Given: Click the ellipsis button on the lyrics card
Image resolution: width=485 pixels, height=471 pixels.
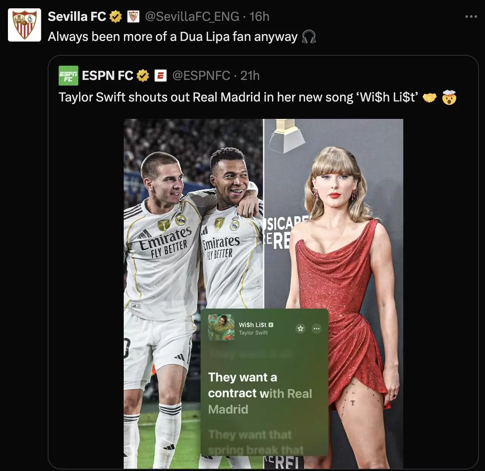Looking at the screenshot, I should tap(317, 328).
